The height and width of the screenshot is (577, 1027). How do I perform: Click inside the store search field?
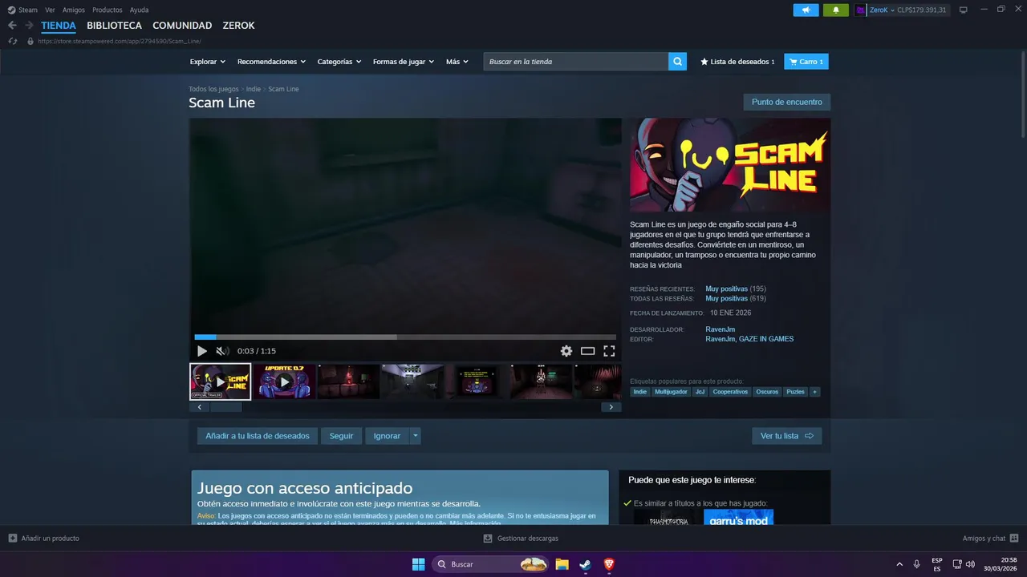(576, 62)
